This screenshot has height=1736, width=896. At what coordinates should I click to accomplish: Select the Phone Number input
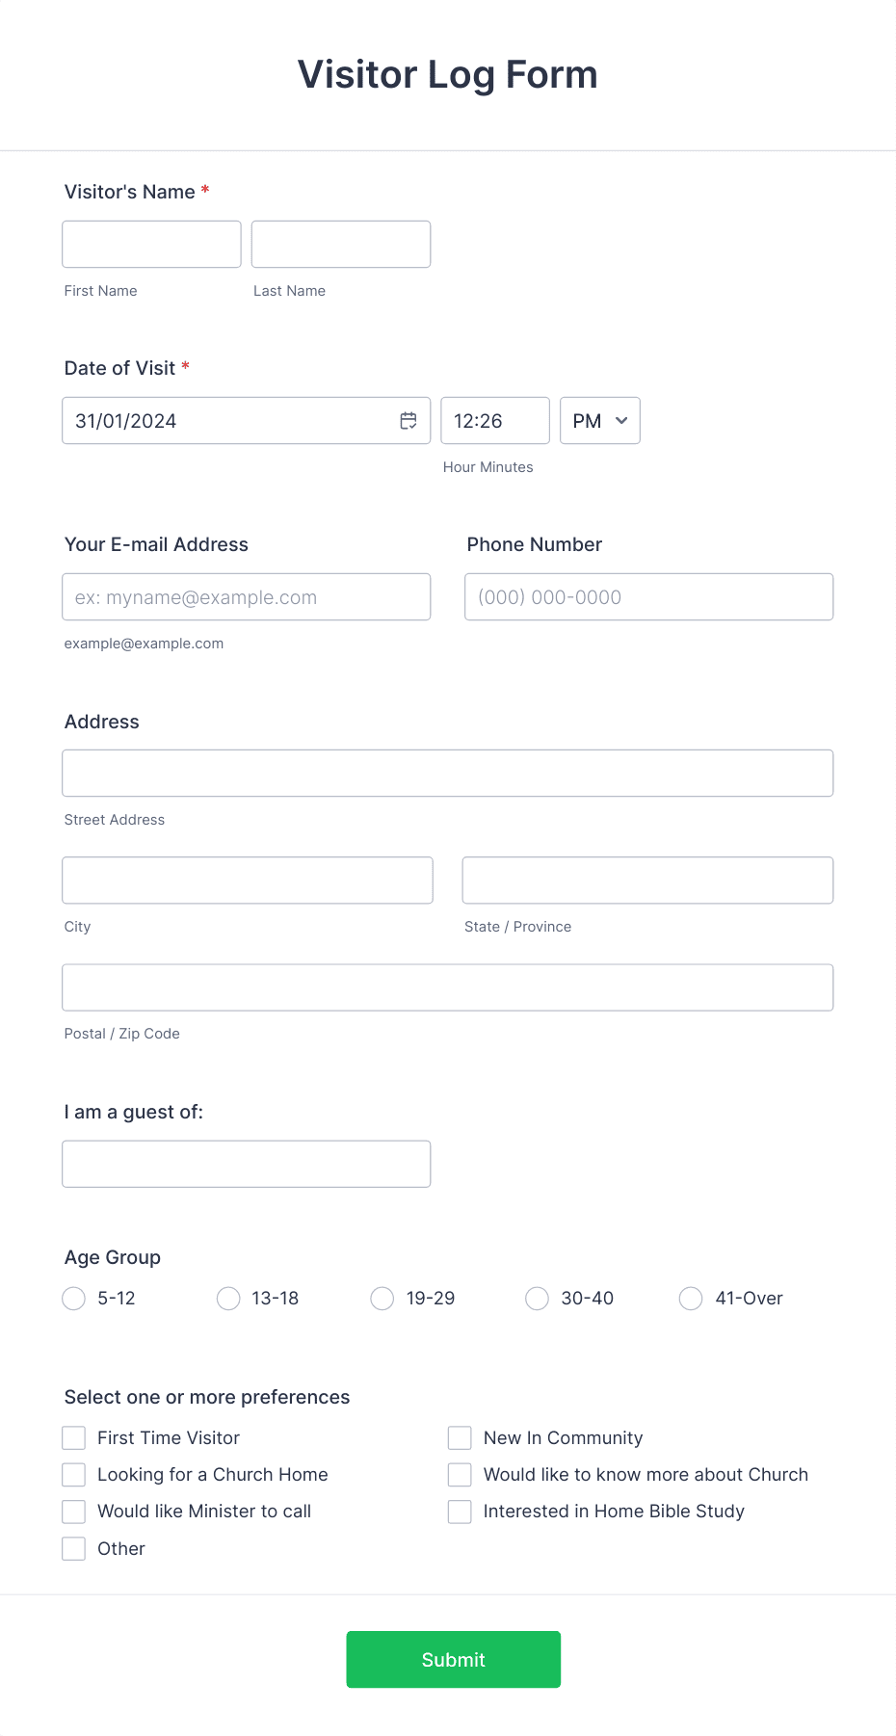tap(647, 596)
